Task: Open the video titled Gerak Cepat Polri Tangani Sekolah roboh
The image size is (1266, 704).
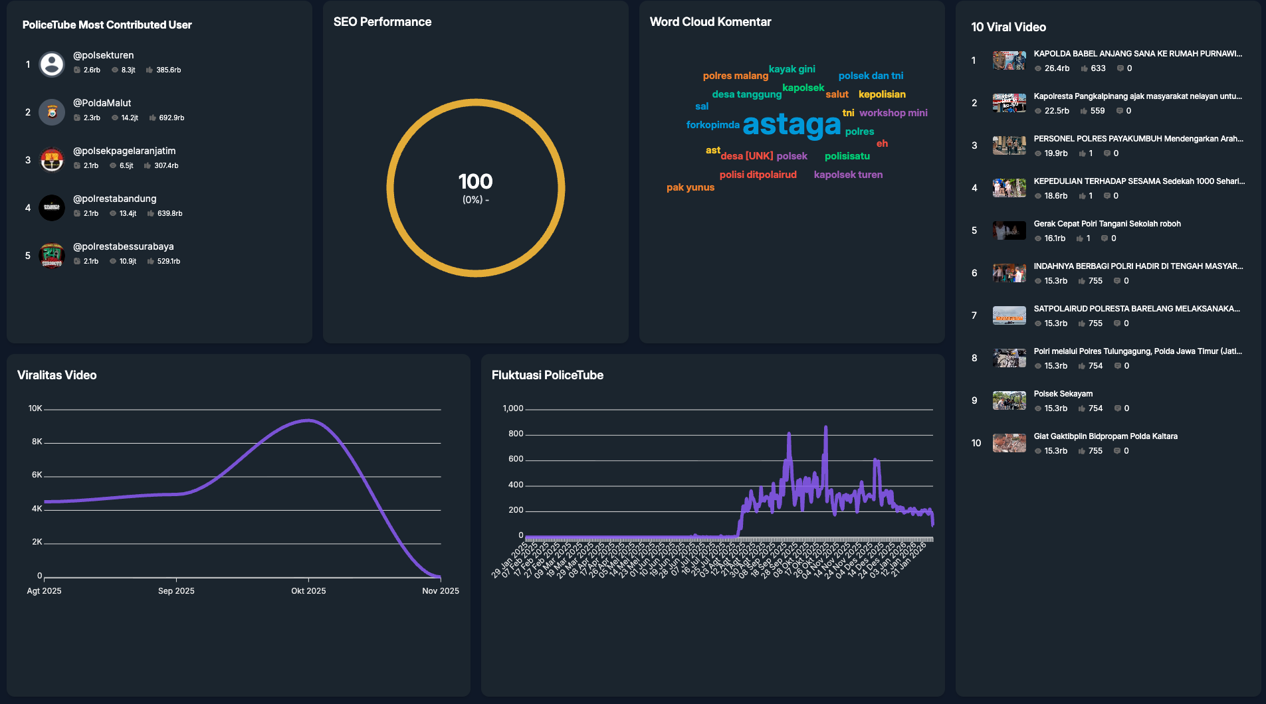Action: tap(1107, 224)
